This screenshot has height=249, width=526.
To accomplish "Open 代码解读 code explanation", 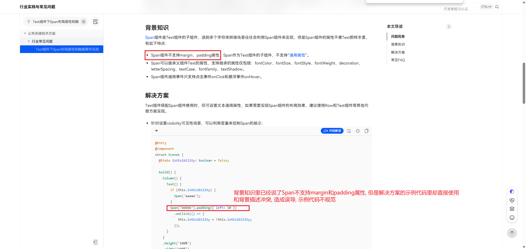I will click(x=332, y=131).
